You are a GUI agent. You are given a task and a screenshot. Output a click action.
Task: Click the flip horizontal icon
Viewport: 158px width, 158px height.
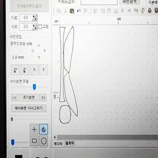[x=129, y=11]
